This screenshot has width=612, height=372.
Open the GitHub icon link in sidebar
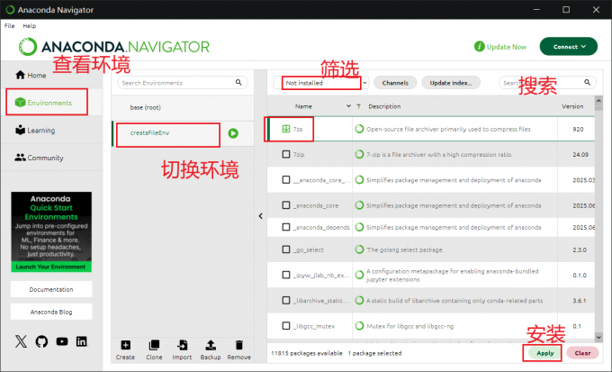pos(41,341)
